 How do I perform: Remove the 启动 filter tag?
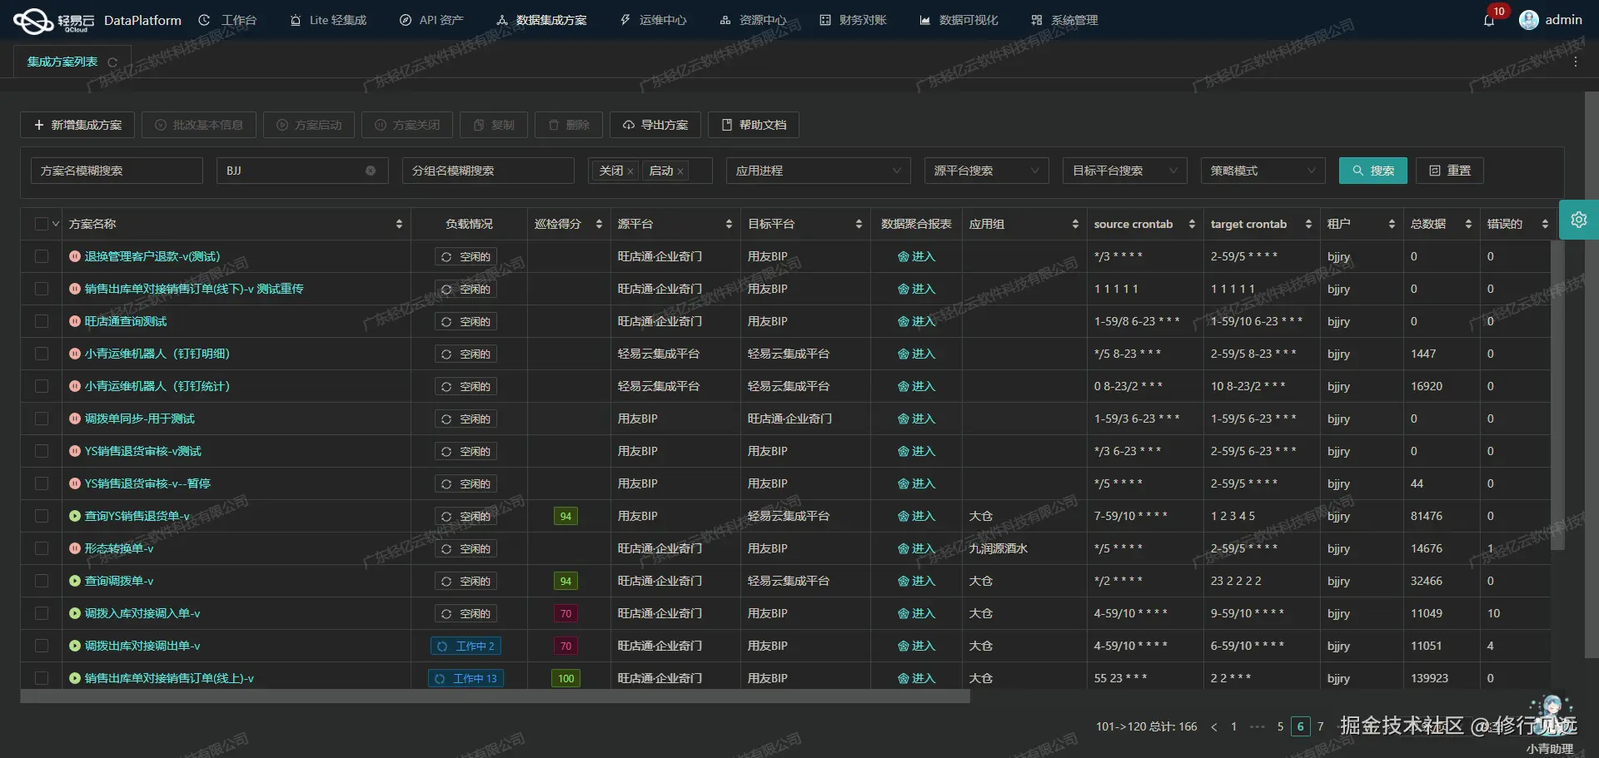pyautogui.click(x=680, y=171)
